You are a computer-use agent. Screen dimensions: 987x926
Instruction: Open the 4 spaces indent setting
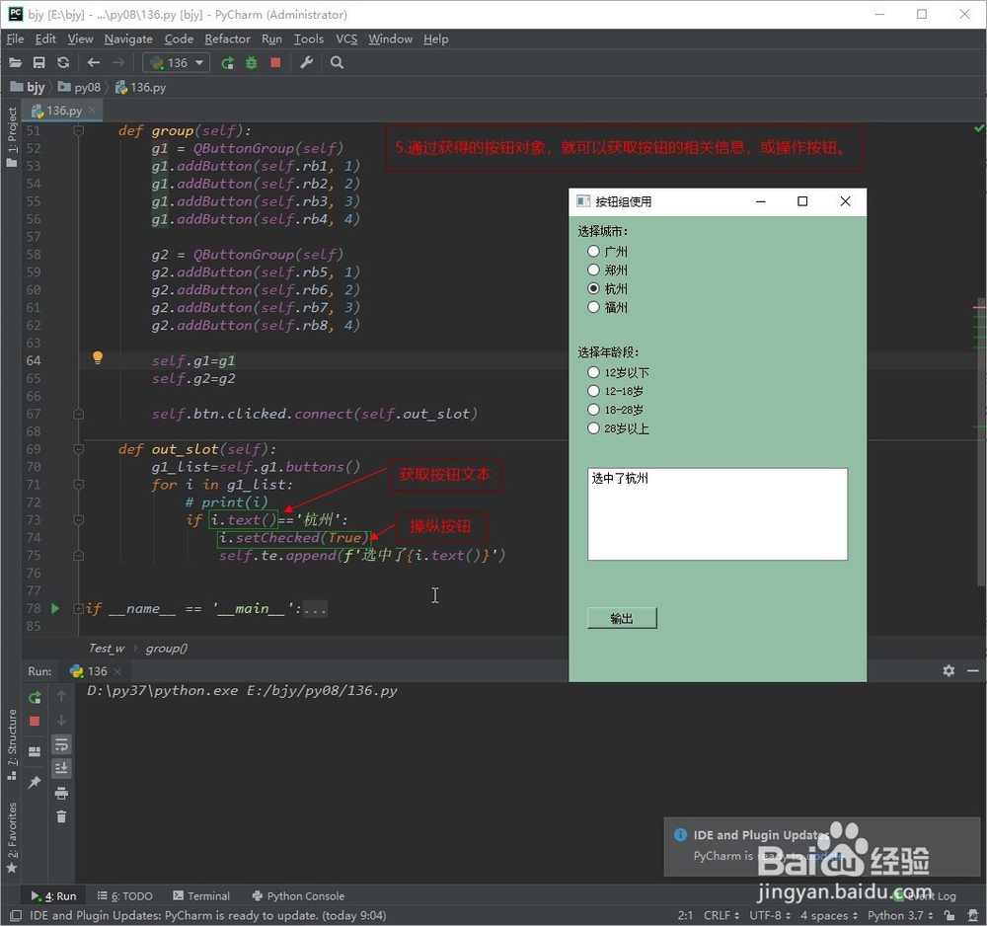[x=828, y=915]
